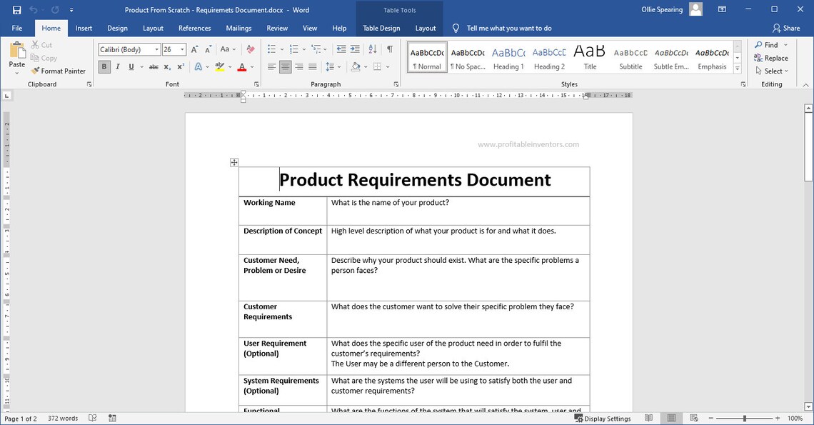Image resolution: width=814 pixels, height=425 pixels.
Task: Toggle underline formatting
Action: click(x=131, y=66)
